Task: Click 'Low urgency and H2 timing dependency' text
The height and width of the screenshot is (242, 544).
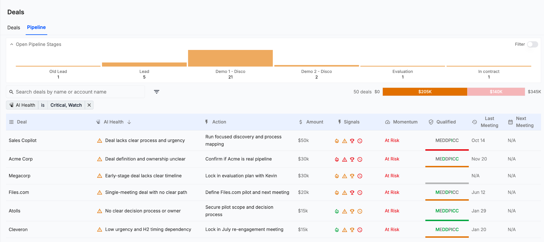Action: click(x=148, y=230)
